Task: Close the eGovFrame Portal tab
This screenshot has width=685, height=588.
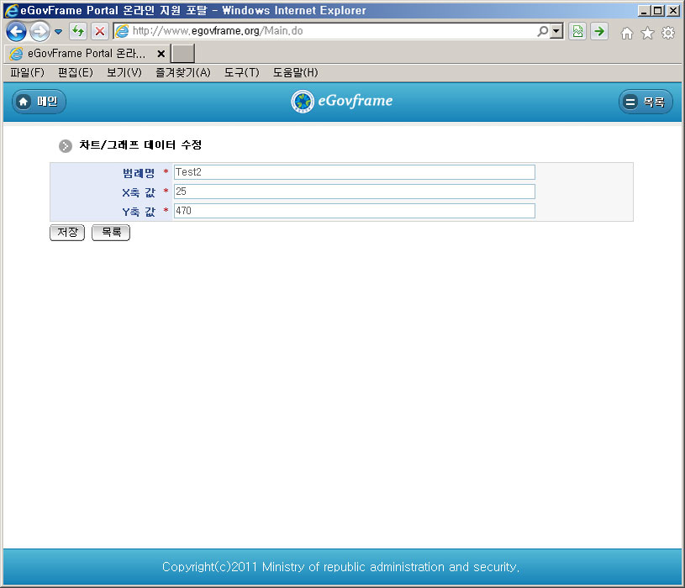Action: [x=161, y=53]
